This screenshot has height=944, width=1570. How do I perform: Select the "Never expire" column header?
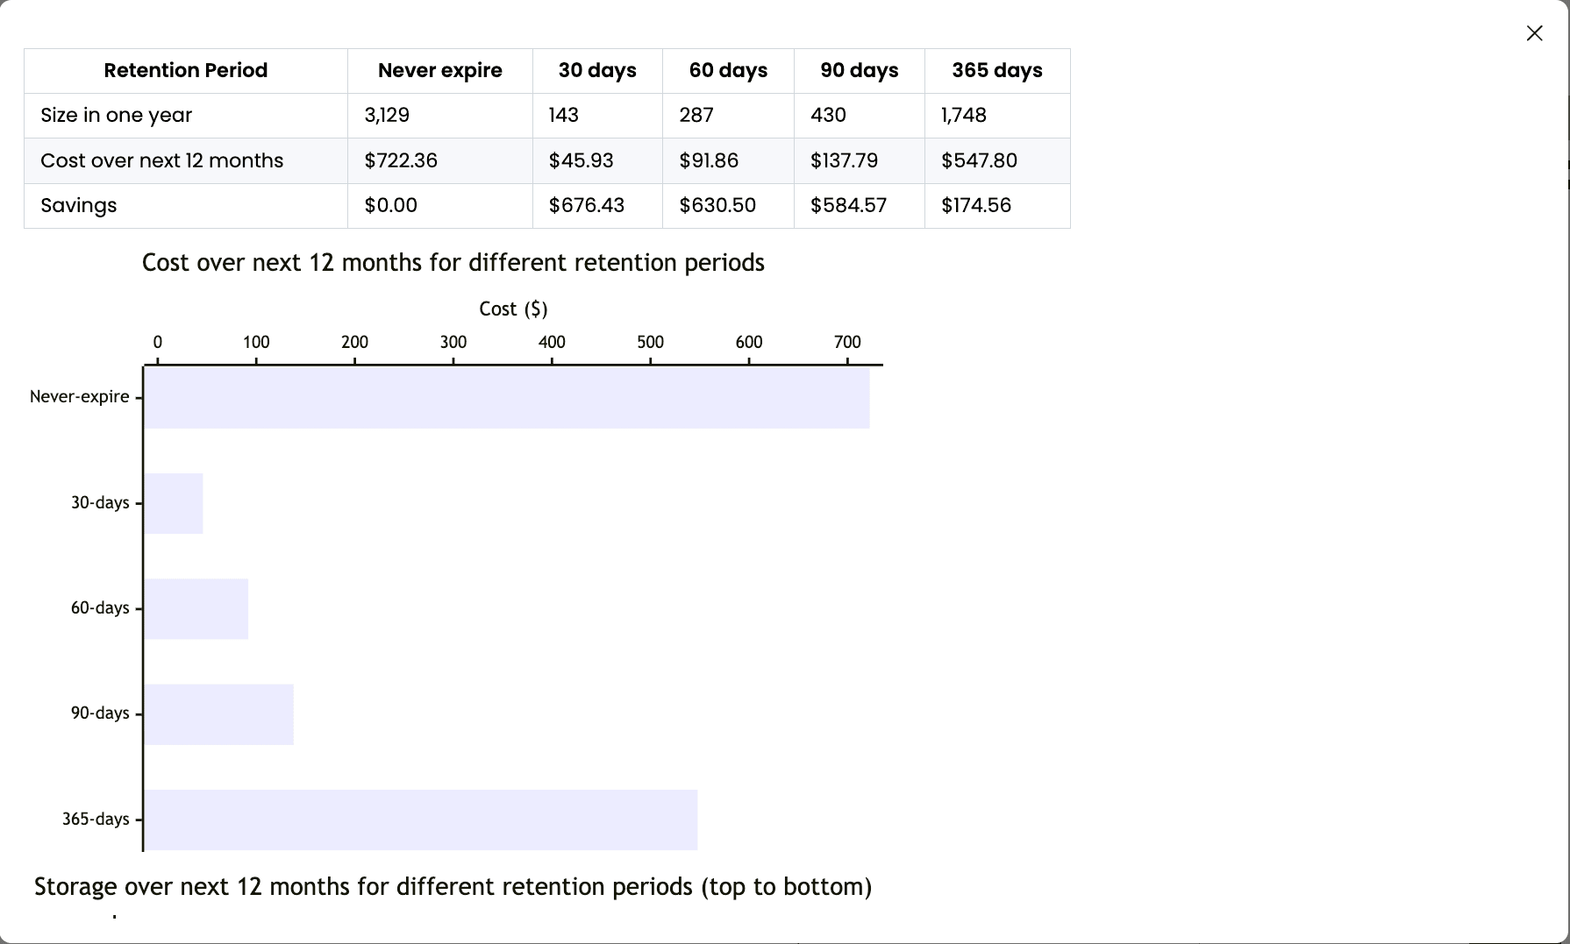click(439, 70)
